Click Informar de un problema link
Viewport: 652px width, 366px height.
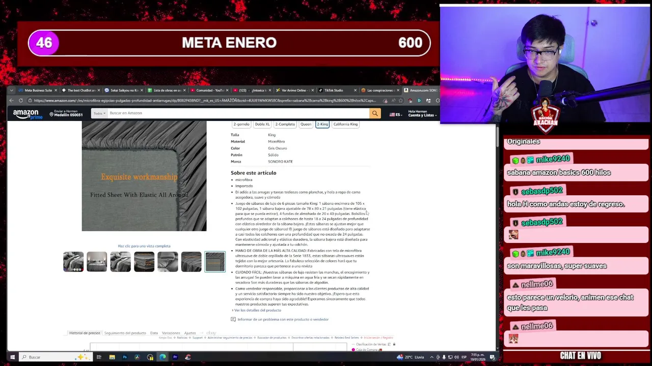[283, 320]
